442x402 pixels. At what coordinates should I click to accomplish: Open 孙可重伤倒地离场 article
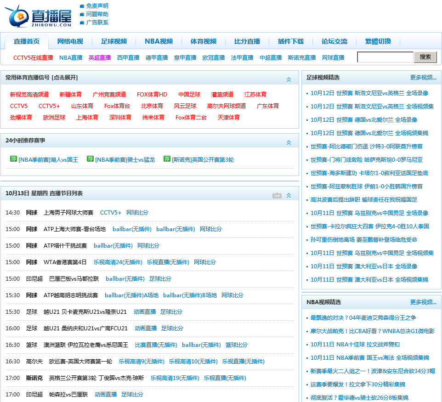[363, 240]
